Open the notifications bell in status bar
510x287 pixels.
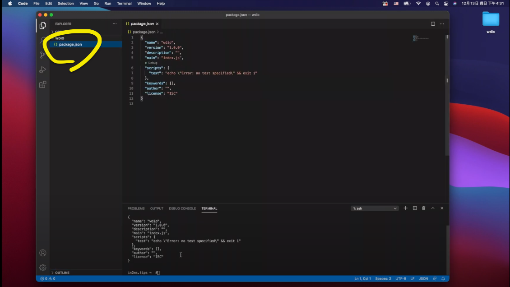click(443, 278)
